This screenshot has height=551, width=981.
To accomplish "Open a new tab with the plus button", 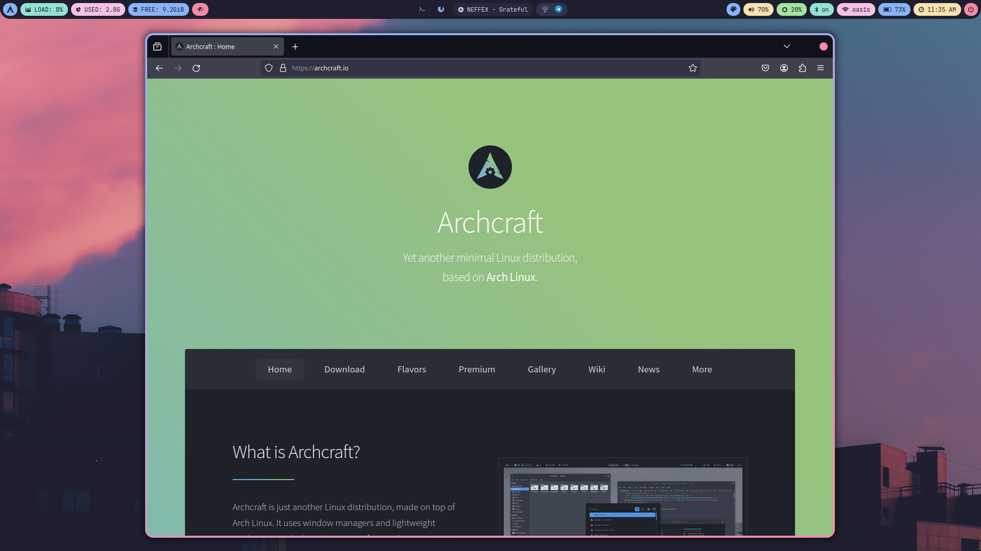I will 295,46.
